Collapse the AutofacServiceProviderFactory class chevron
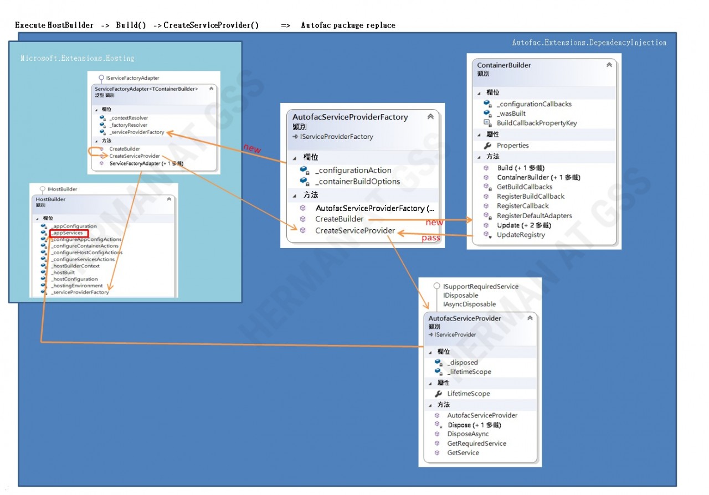 [430, 117]
